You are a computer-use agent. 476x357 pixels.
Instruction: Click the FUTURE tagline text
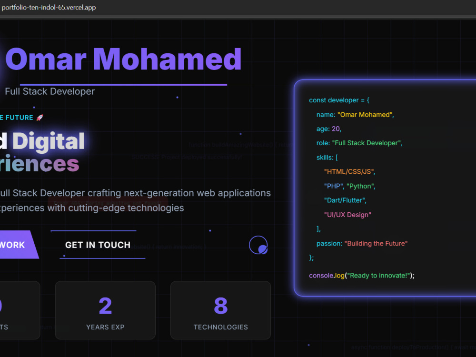pos(19,118)
